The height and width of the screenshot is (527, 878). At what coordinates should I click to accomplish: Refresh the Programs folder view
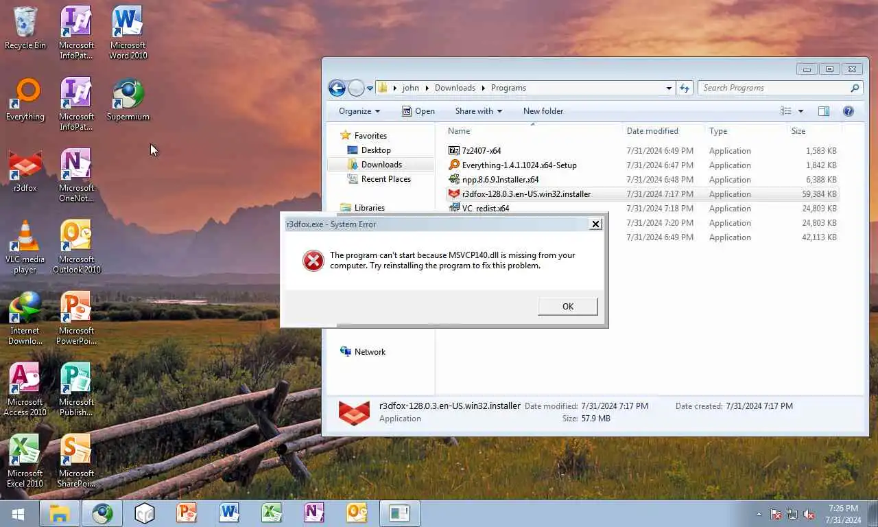click(684, 88)
